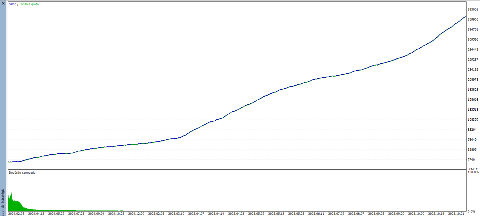Click the 309596 axis value

coord(473,40)
